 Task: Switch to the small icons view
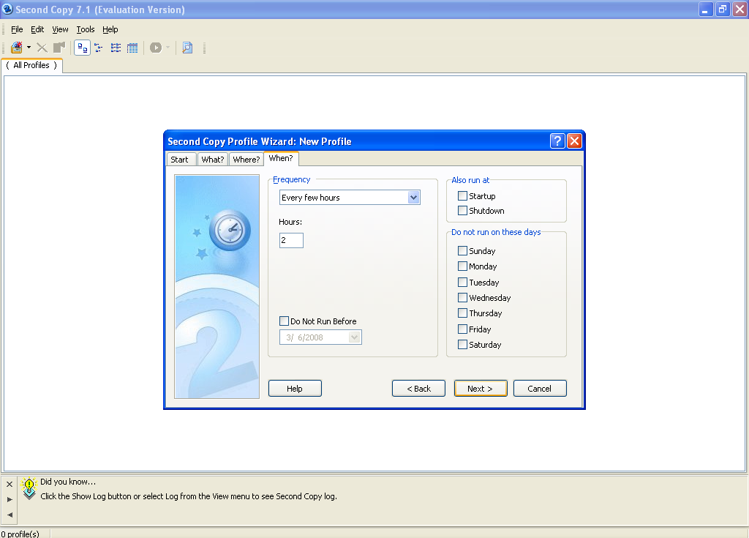(99, 48)
